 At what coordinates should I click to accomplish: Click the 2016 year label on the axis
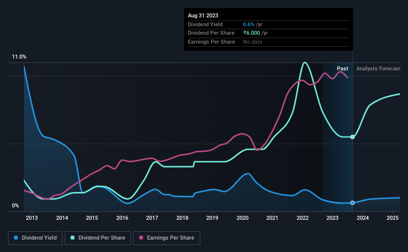[122, 218]
